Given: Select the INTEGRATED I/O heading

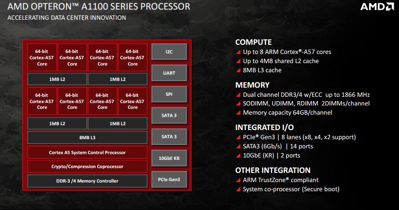Looking at the screenshot, I should (264, 128).
